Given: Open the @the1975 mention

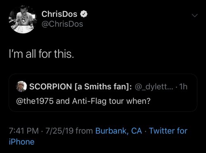Looking at the screenshot, I should [x=35, y=101].
